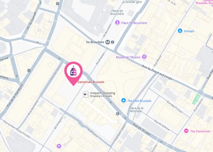This screenshot has height=152, width=213.
Task: Open the Anspach Shopping text label
Action: tap(103, 94)
